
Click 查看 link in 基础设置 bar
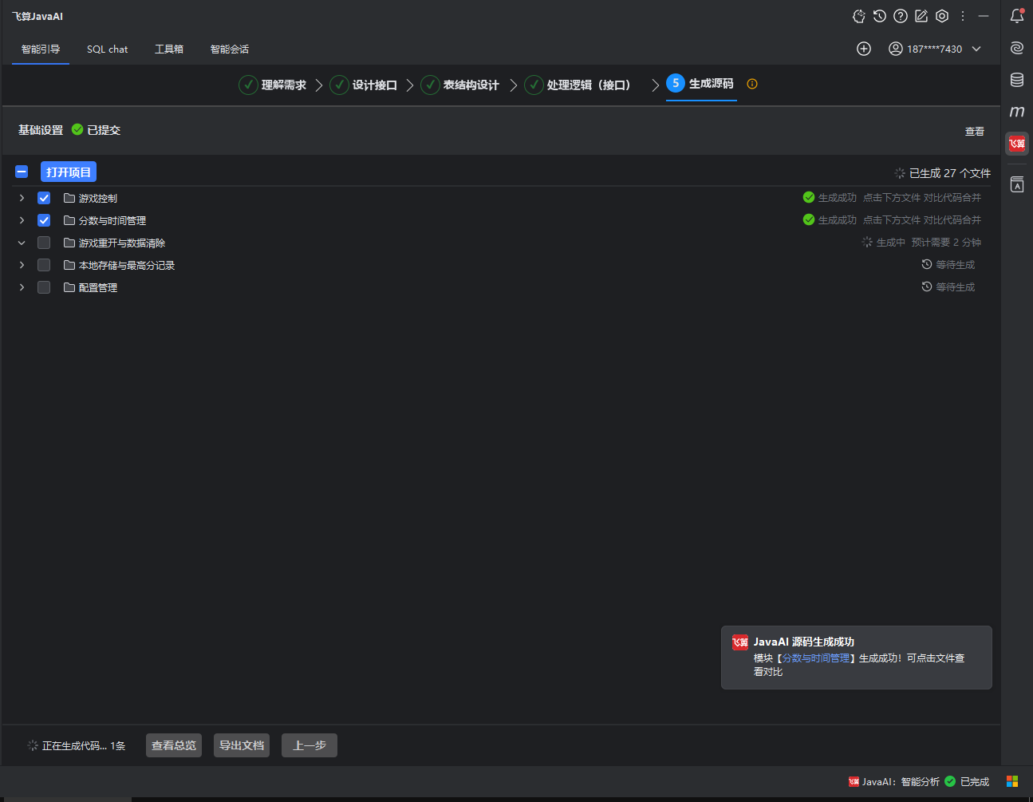[975, 132]
